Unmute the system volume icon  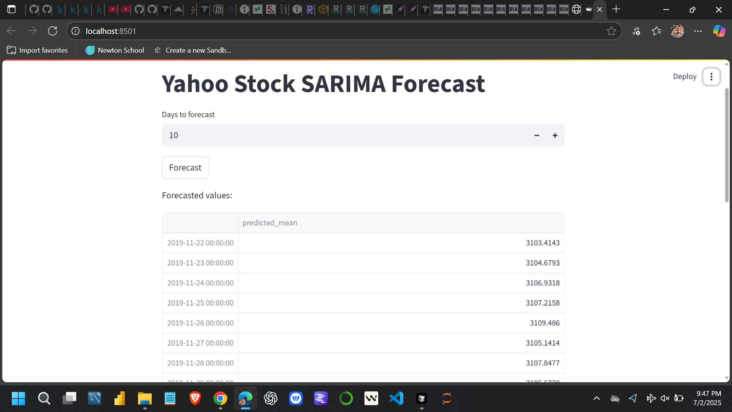[665, 398]
